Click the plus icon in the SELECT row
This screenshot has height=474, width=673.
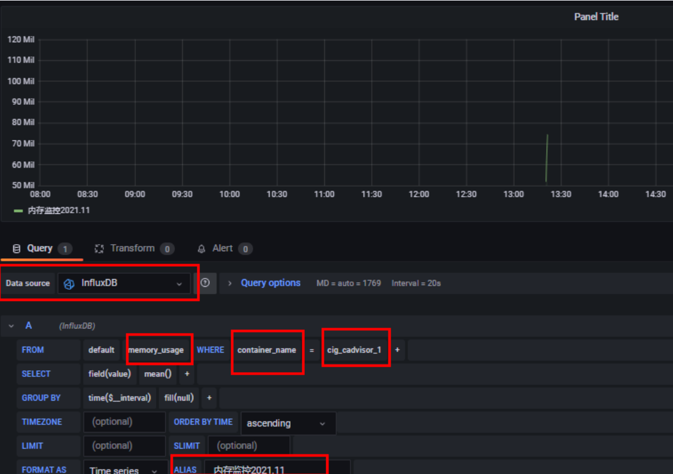pyautogui.click(x=186, y=374)
